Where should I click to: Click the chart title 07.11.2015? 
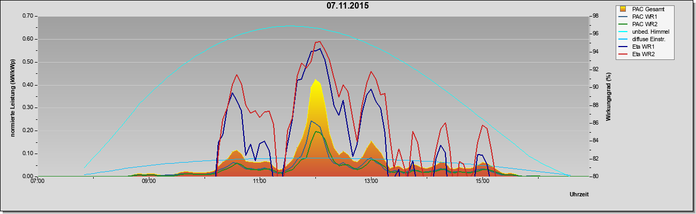pos(347,6)
